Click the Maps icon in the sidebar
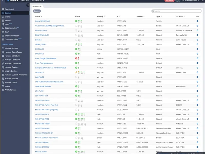 3,24
